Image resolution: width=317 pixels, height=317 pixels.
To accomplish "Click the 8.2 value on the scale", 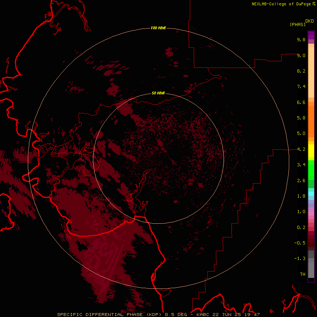I will [x=301, y=71].
